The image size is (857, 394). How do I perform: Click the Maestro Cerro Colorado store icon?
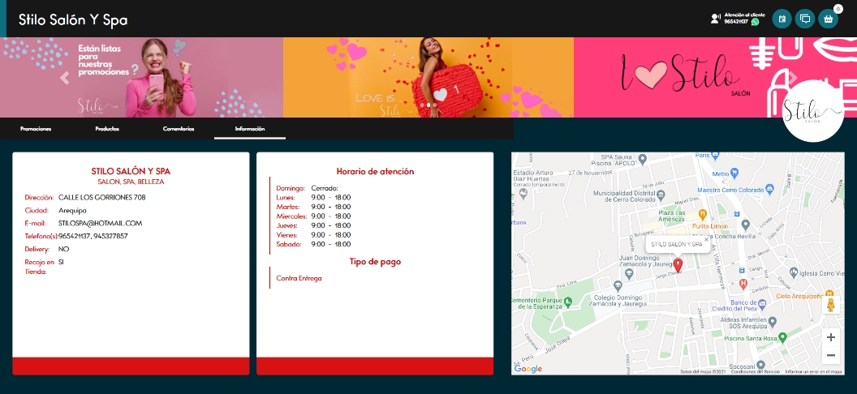tap(769, 189)
